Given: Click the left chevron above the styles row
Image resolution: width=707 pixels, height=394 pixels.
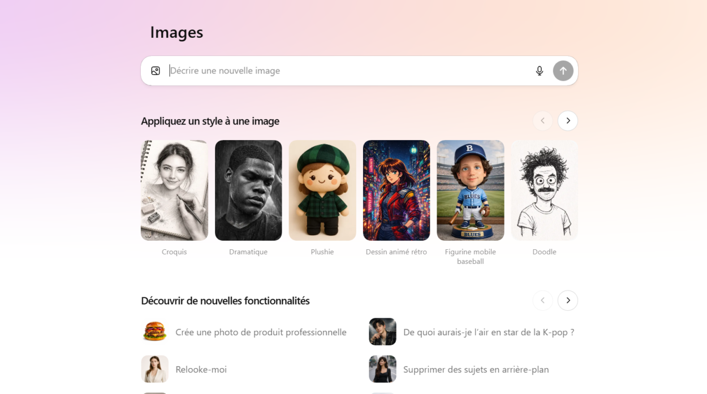Looking at the screenshot, I should [x=542, y=120].
